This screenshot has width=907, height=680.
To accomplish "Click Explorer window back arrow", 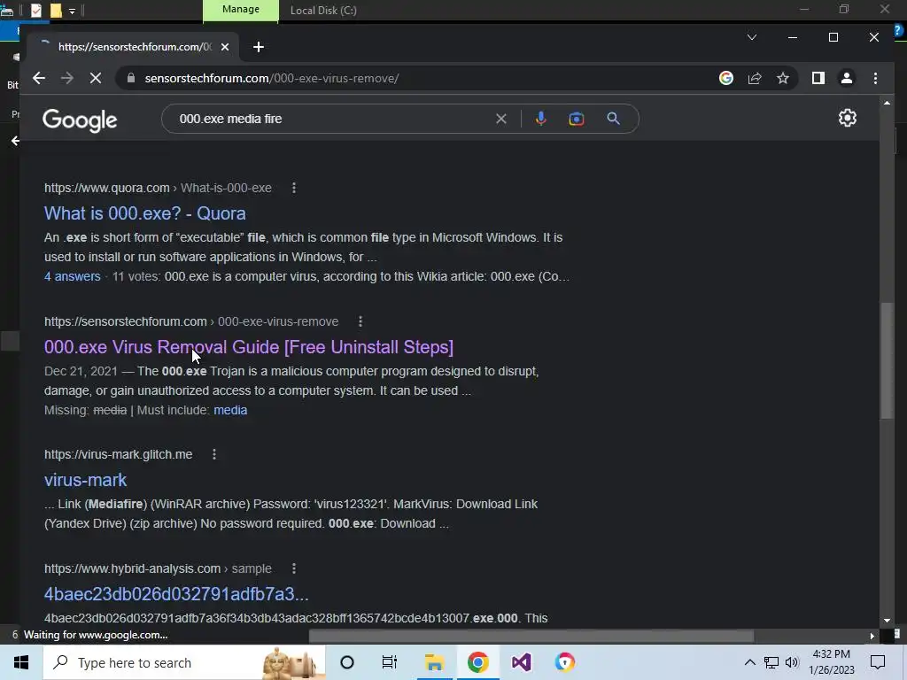I will [x=15, y=141].
